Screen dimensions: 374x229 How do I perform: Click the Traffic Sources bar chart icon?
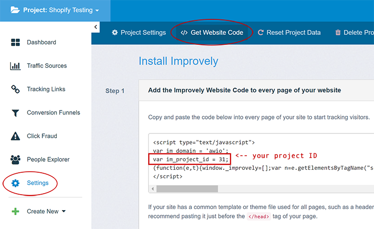(15, 66)
